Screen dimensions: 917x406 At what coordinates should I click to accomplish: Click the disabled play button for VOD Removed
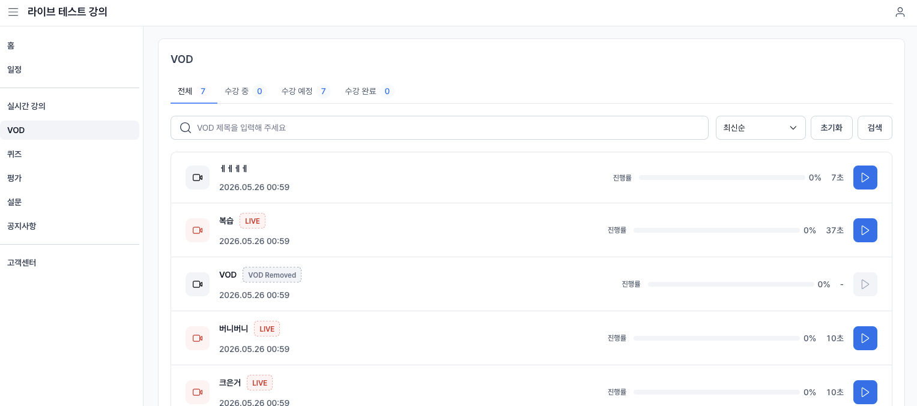click(865, 284)
